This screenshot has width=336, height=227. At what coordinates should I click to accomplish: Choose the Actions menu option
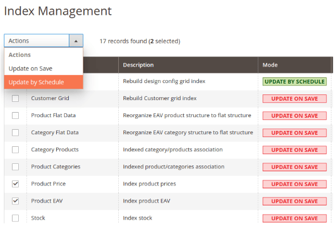tap(44, 55)
